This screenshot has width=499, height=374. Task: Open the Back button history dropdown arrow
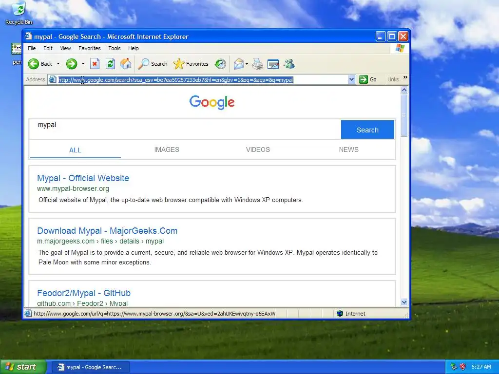click(x=58, y=64)
